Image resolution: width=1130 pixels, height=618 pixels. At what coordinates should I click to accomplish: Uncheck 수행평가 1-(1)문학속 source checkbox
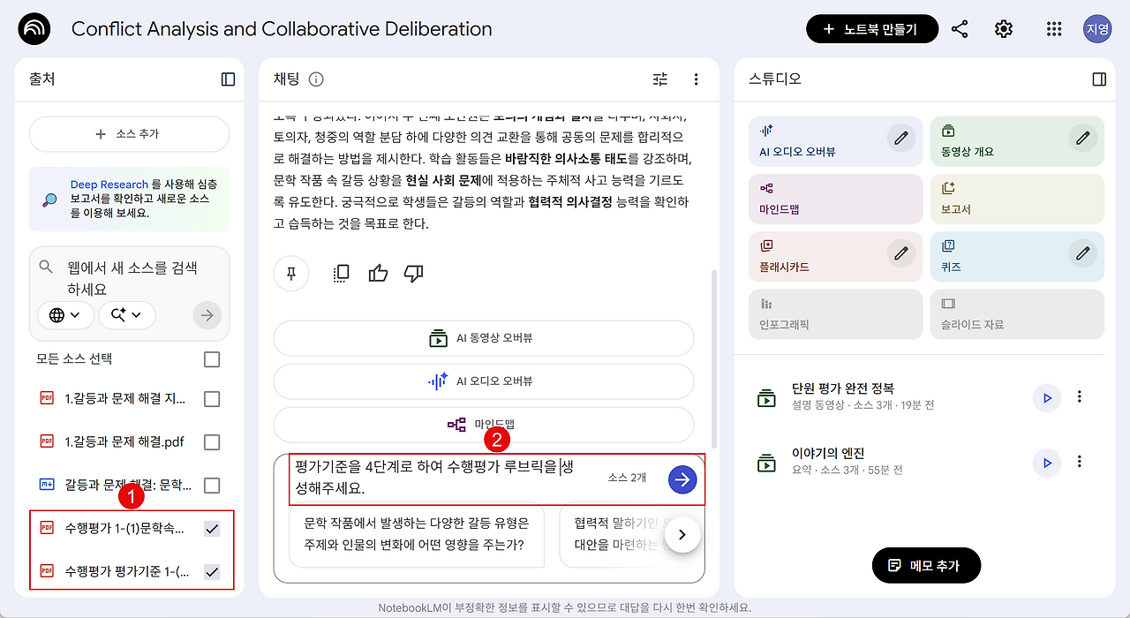212,529
